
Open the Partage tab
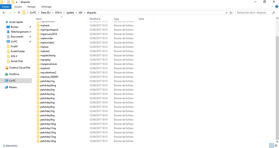pyautogui.click(x=32, y=7)
